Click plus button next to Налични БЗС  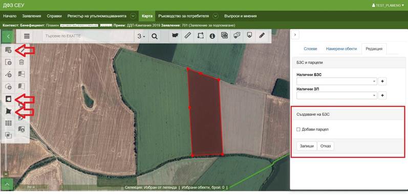pos(382,81)
